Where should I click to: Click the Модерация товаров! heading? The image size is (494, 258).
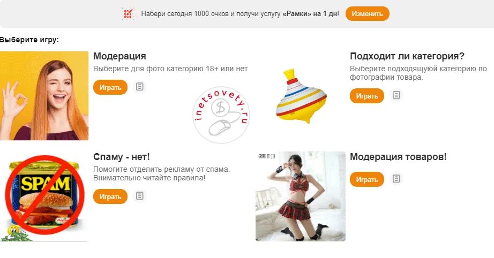click(x=398, y=157)
